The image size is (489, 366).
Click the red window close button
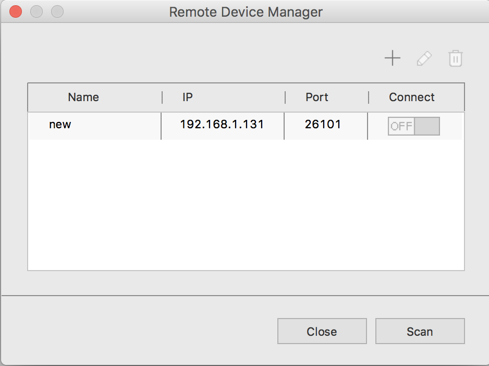(x=16, y=11)
